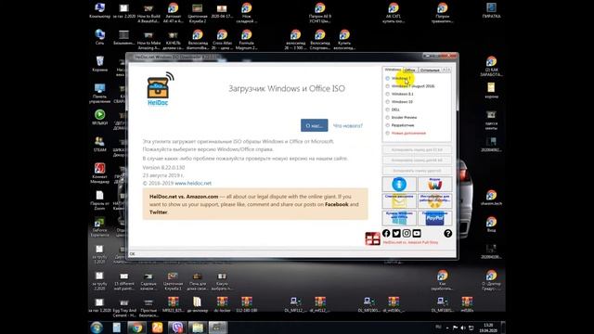
Task: Click the volume icon in system tray
Action: click(x=463, y=328)
